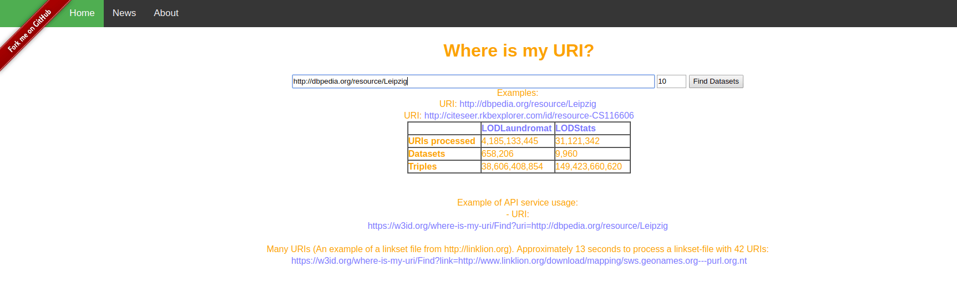Open the citeseer rkbexplorer example URI link

click(x=529, y=116)
